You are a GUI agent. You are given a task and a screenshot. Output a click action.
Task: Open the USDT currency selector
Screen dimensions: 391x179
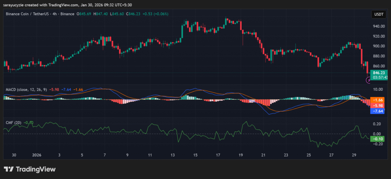click(378, 14)
